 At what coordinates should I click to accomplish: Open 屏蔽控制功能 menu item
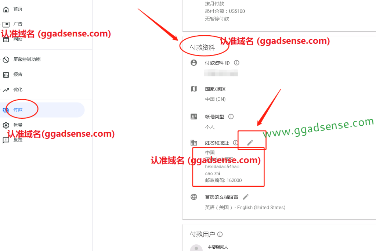27,59
